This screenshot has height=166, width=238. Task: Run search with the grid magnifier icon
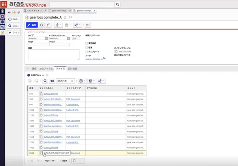tap(45, 81)
